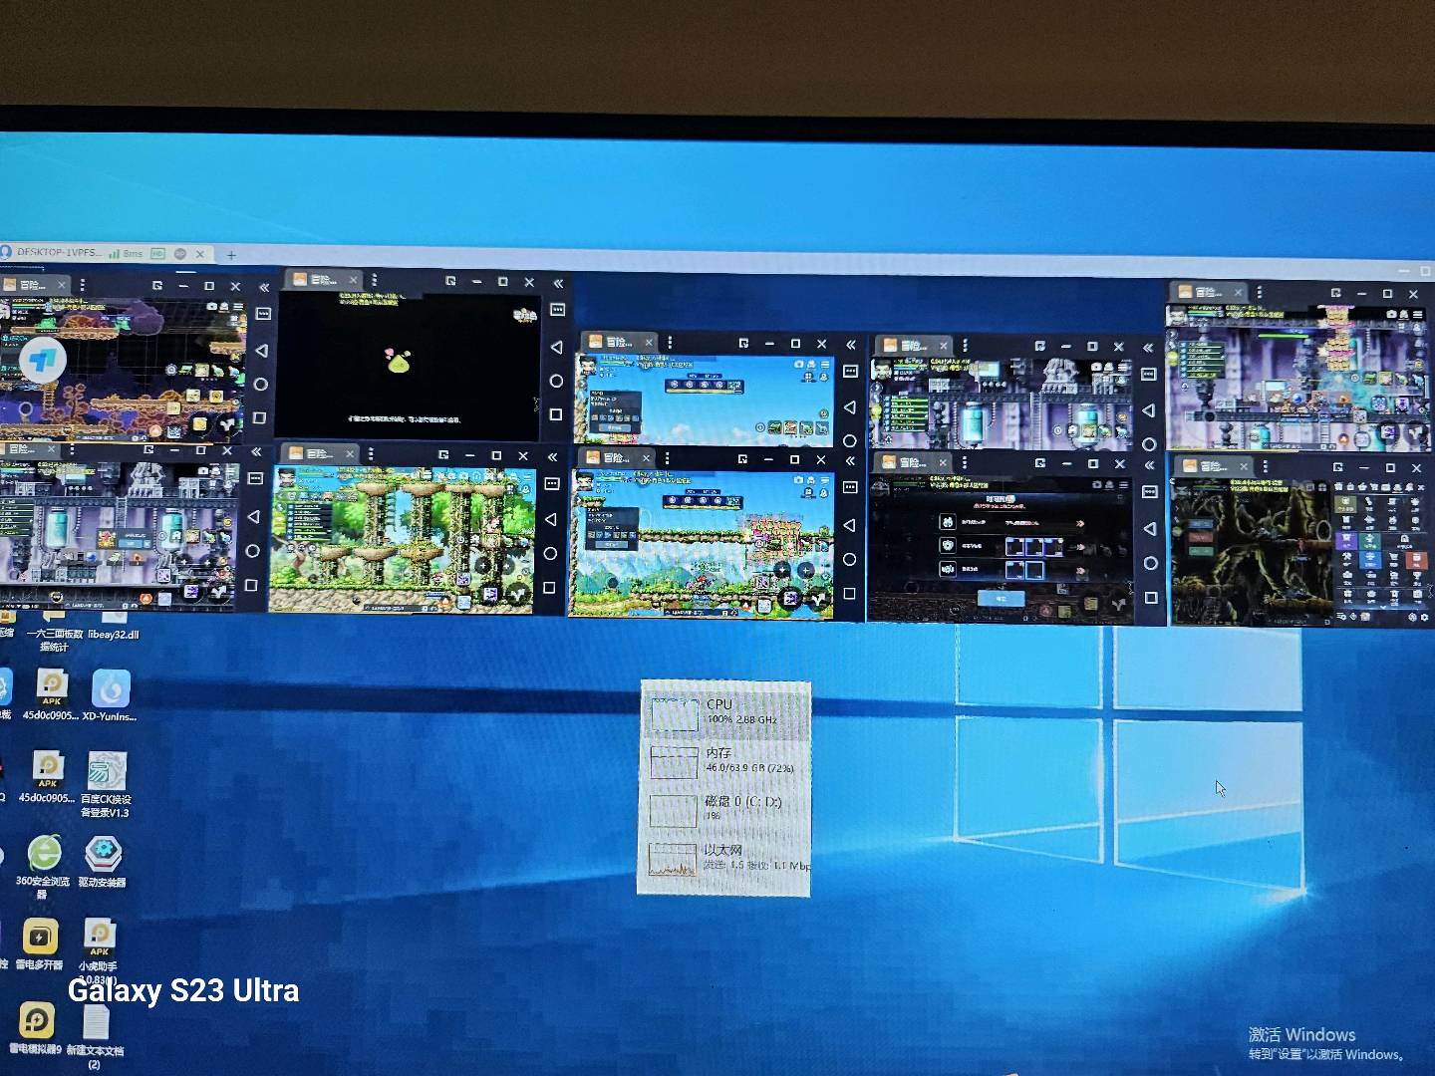The image size is (1435, 1076).
Task: Click blue confirm button in the dark dialog game
Action: [x=1000, y=599]
